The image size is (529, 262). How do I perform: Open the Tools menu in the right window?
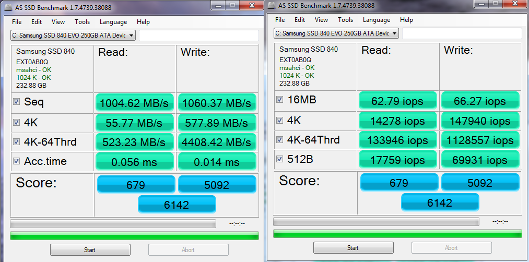[x=346, y=20]
